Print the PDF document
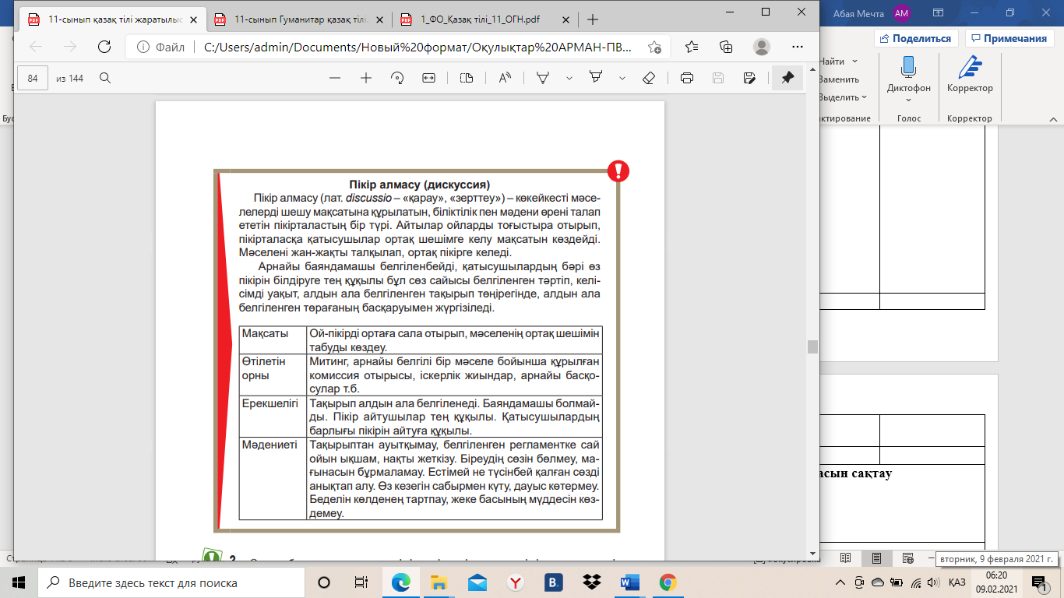This screenshot has width=1064, height=598. [x=687, y=78]
